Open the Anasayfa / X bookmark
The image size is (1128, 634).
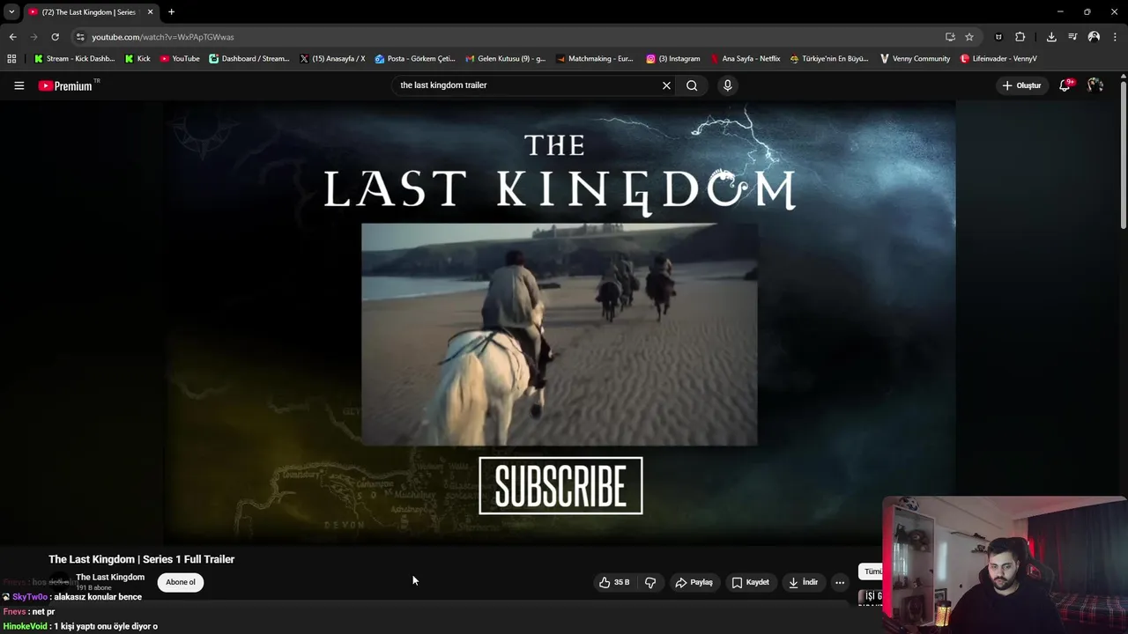[x=332, y=59]
